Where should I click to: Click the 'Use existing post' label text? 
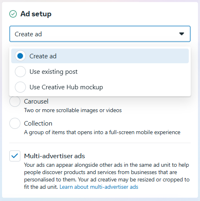tap(53, 72)
